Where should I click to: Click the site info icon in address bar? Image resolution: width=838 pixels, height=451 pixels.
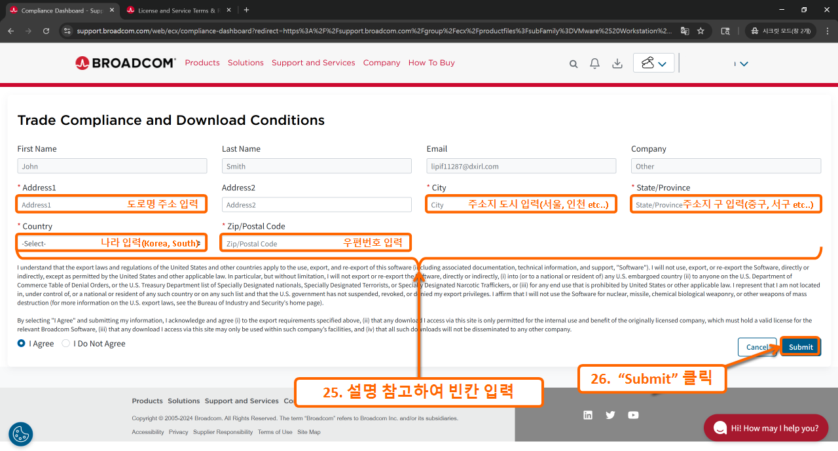(x=67, y=31)
